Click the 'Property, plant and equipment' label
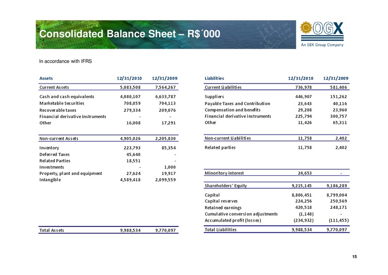 tap(71, 173)
